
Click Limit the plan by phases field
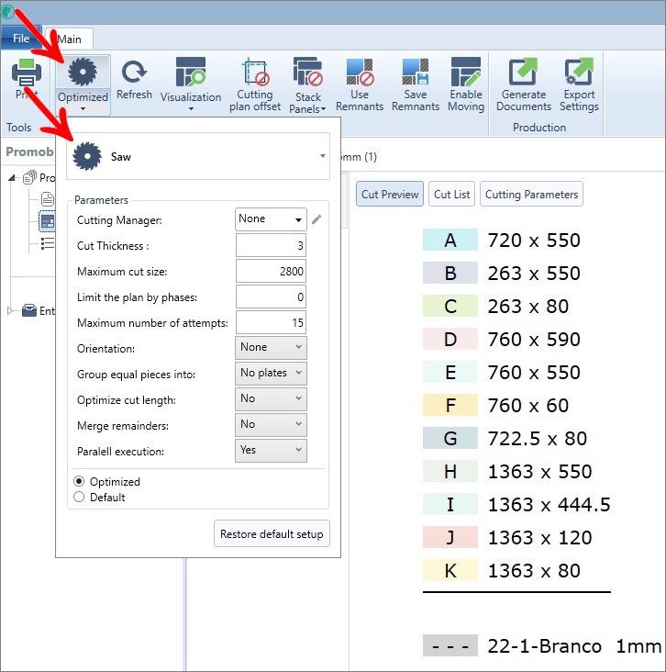(271, 297)
